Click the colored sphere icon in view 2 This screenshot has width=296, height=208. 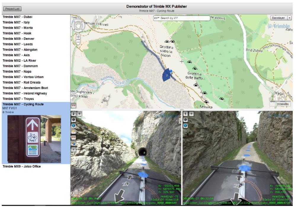point(73,143)
